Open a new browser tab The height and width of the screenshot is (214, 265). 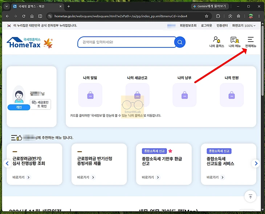point(69,7)
